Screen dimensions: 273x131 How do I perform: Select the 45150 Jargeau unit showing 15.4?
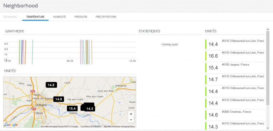point(235,68)
